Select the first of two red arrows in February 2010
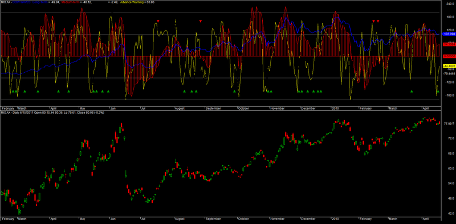 point(374,21)
